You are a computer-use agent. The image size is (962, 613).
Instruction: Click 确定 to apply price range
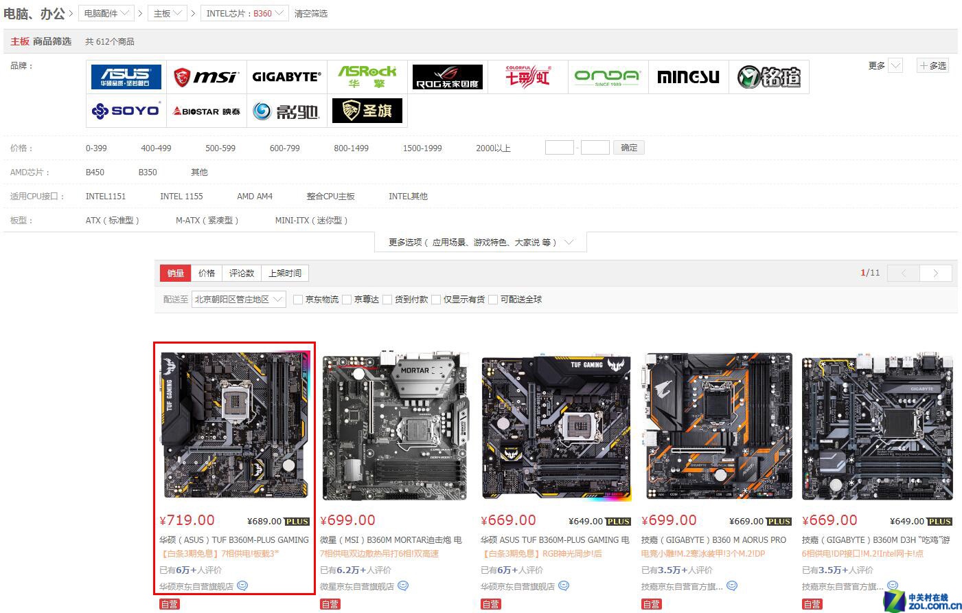tap(629, 148)
